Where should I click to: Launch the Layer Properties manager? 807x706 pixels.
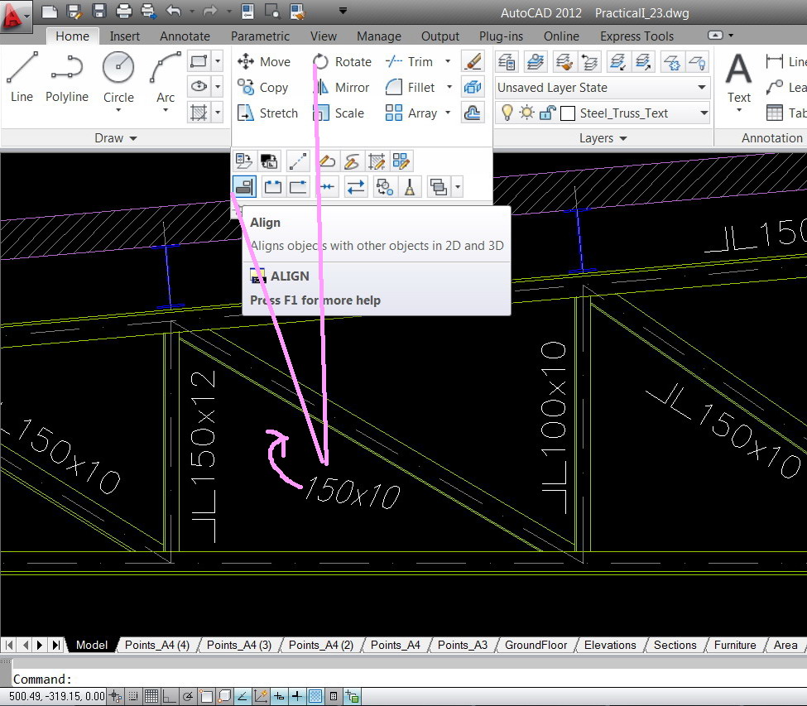[507, 60]
